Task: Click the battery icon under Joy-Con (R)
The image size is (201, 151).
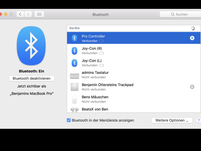Action: (x=101, y=53)
